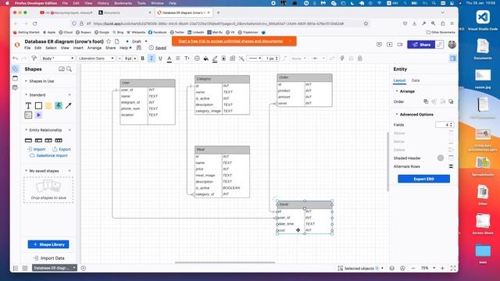Open shape search magnifier in Shapes panel

click(x=70, y=69)
